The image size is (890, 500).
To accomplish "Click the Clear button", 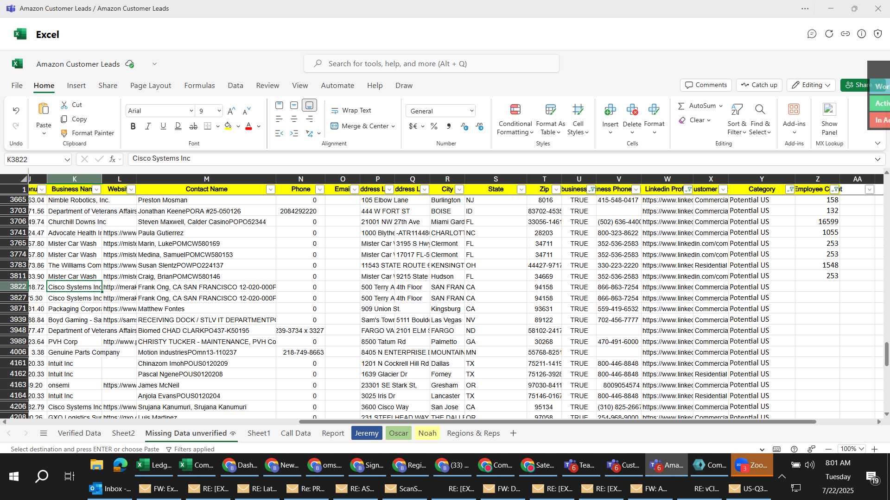I will point(694,120).
